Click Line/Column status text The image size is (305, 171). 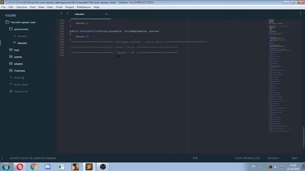click(x=33, y=158)
